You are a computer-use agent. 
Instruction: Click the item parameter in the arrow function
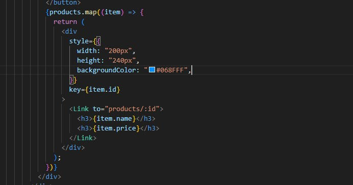112,12
